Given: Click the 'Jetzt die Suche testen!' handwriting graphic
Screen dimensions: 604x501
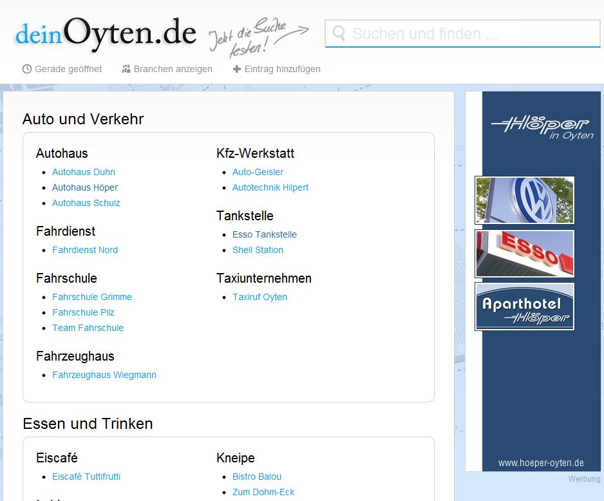Looking at the screenshot, I should 258,37.
